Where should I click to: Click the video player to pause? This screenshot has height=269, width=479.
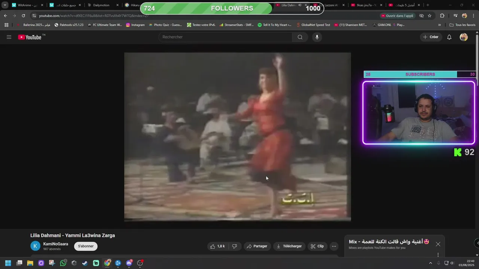coord(238,137)
